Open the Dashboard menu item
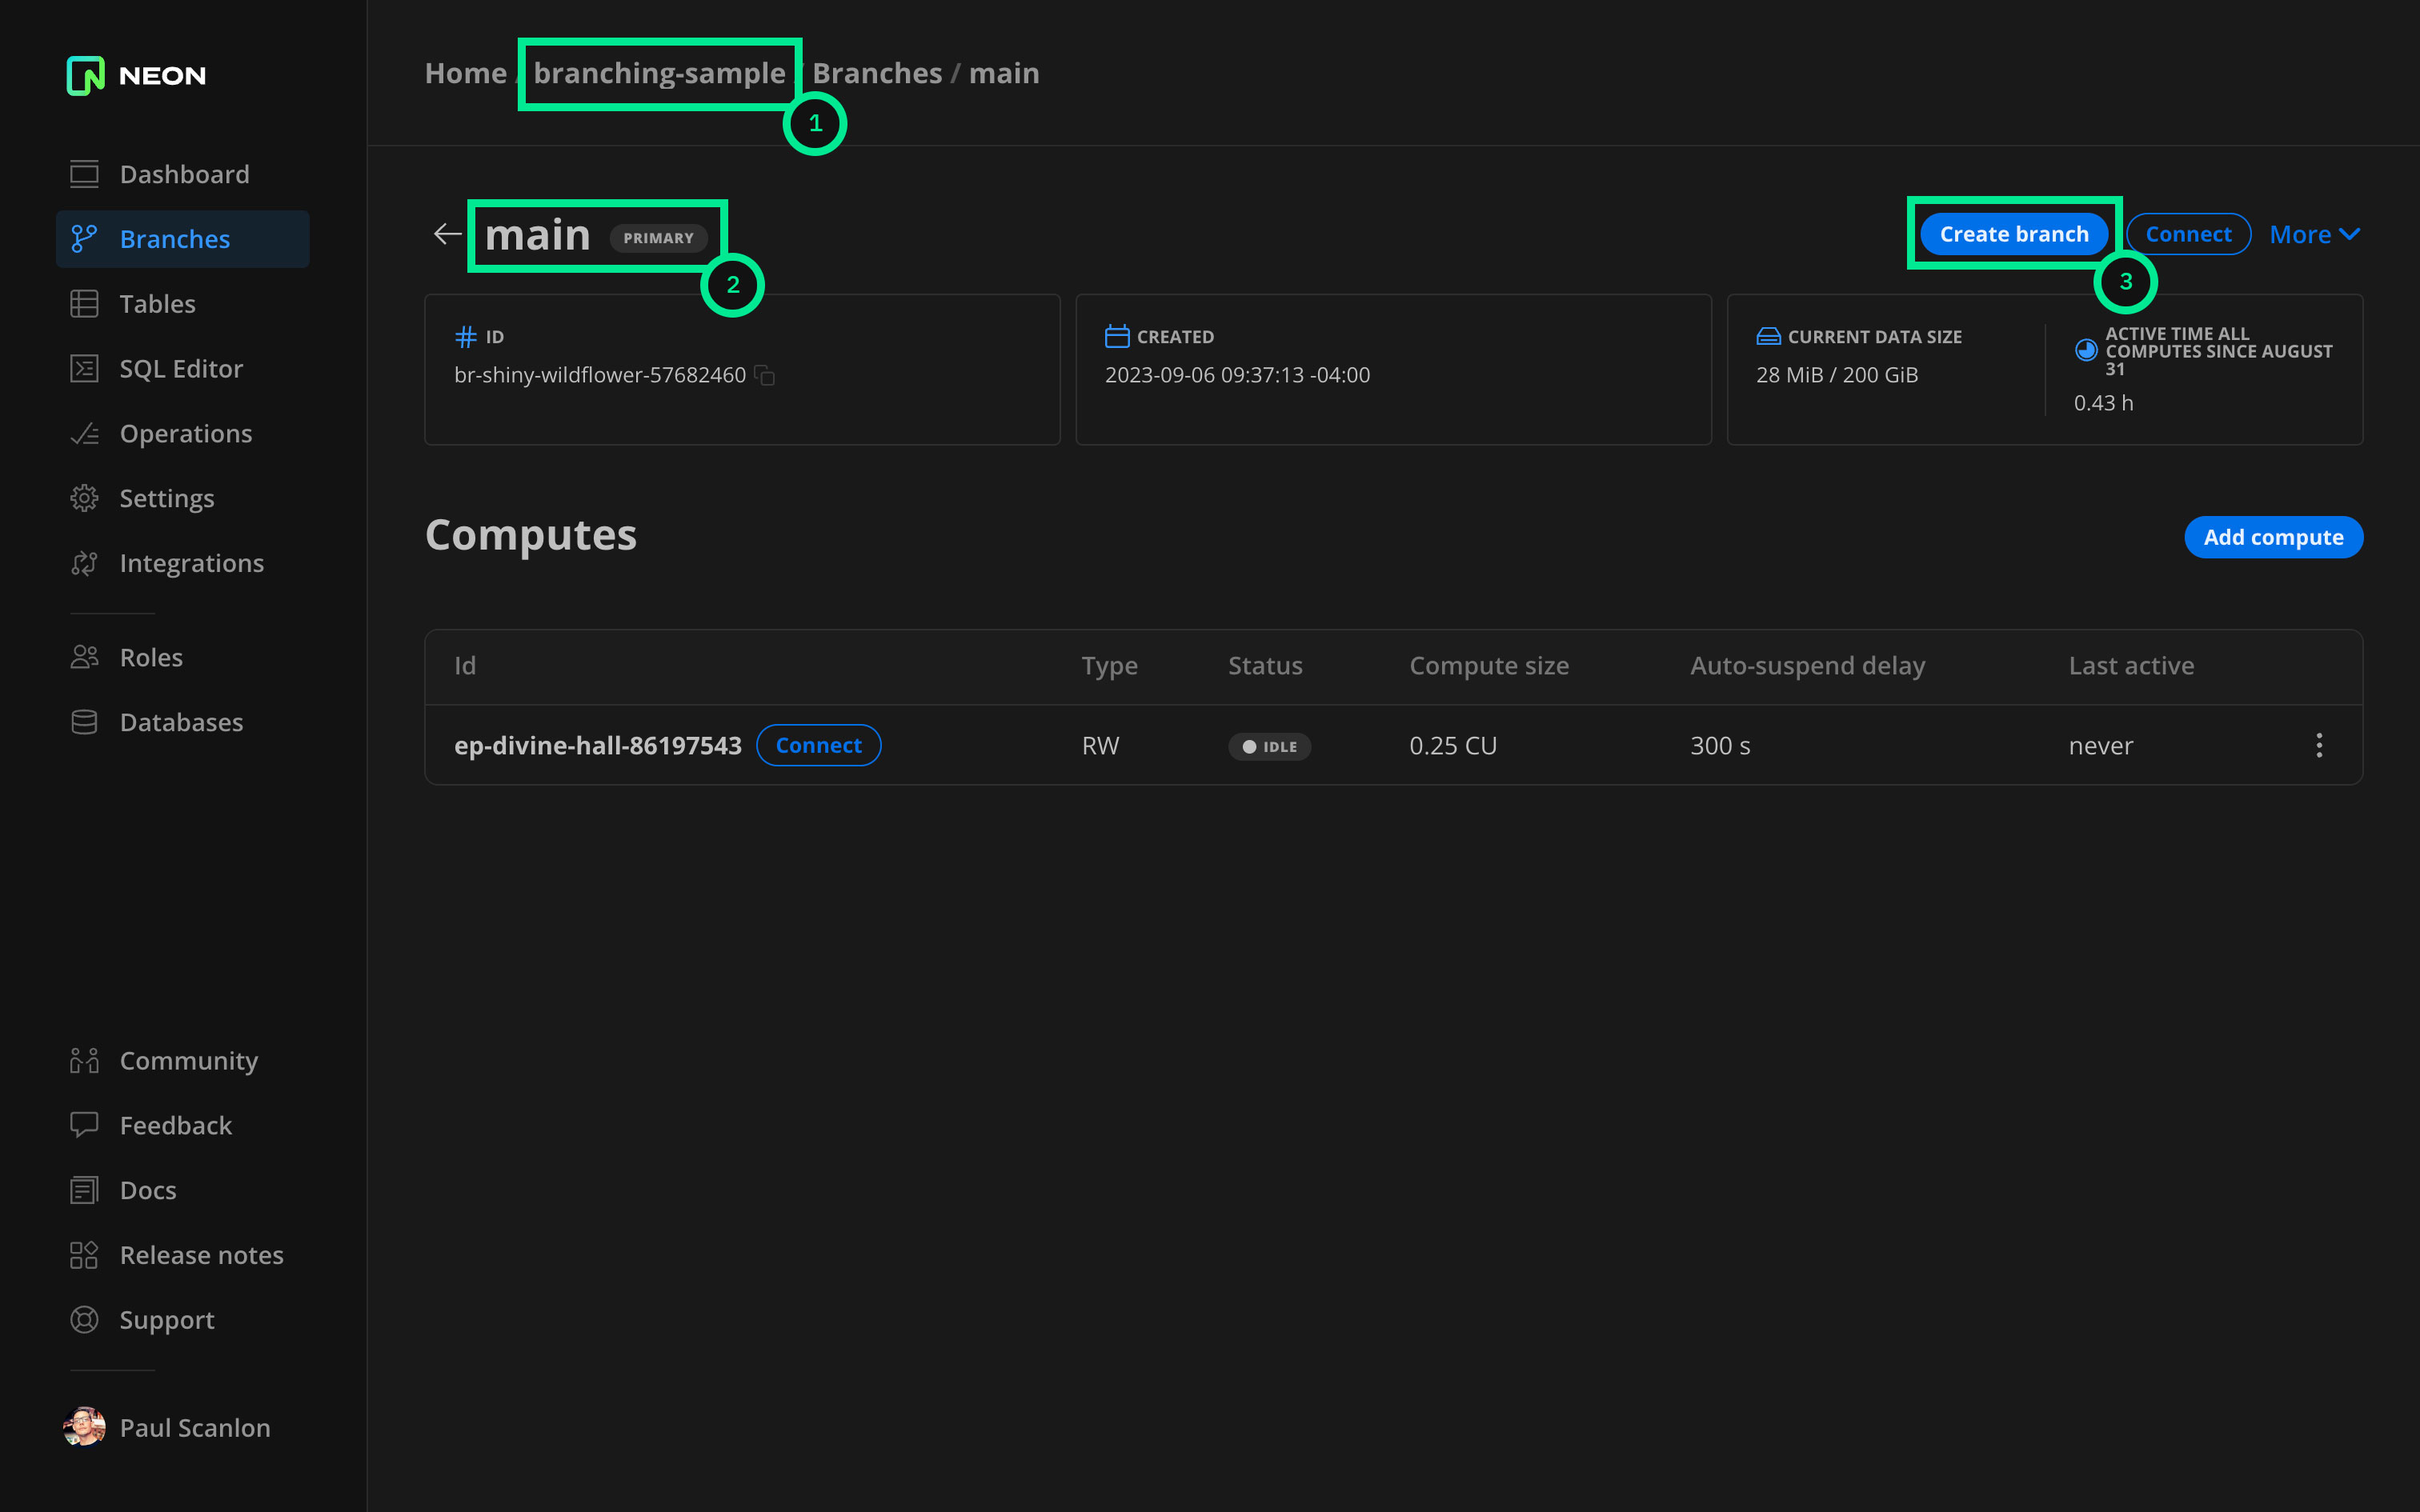The width and height of the screenshot is (2420, 1512). (184, 174)
